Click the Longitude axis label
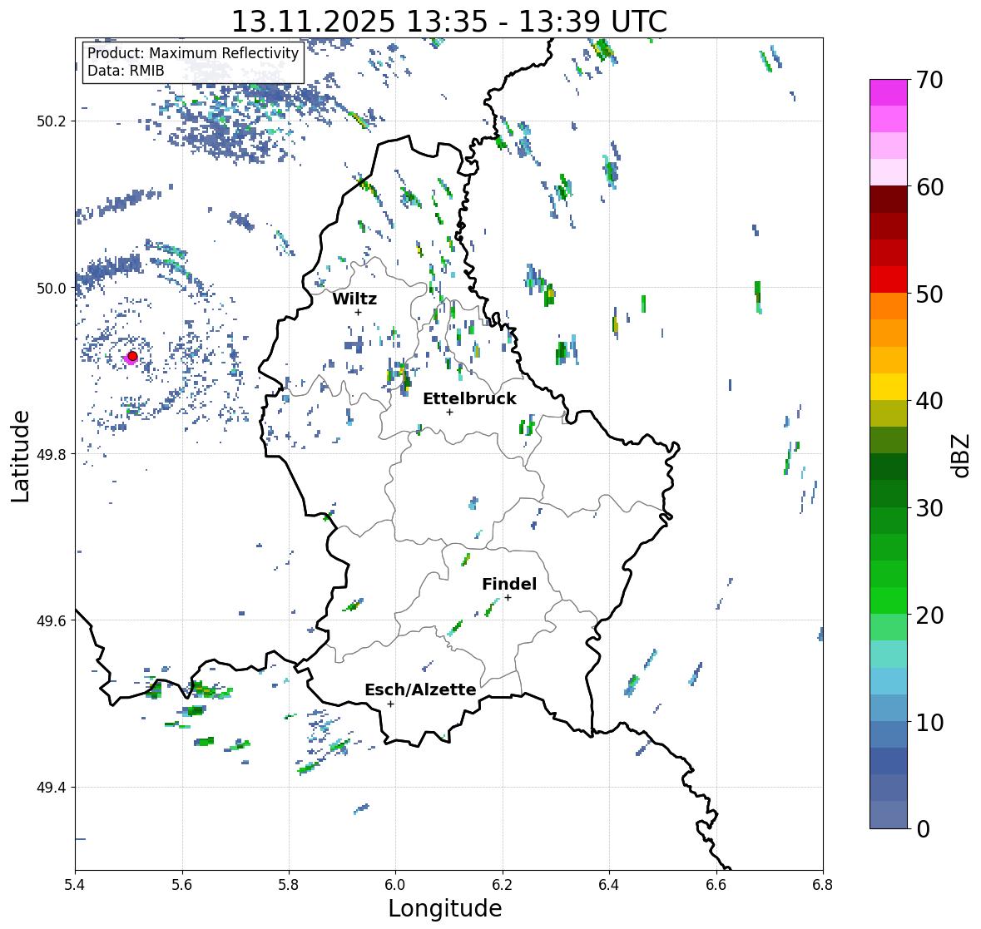The image size is (981, 929). [x=445, y=908]
